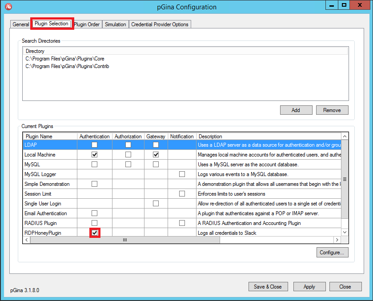Enable MySQL Logger Notification checkbox
The image size is (373, 301).
point(182,174)
